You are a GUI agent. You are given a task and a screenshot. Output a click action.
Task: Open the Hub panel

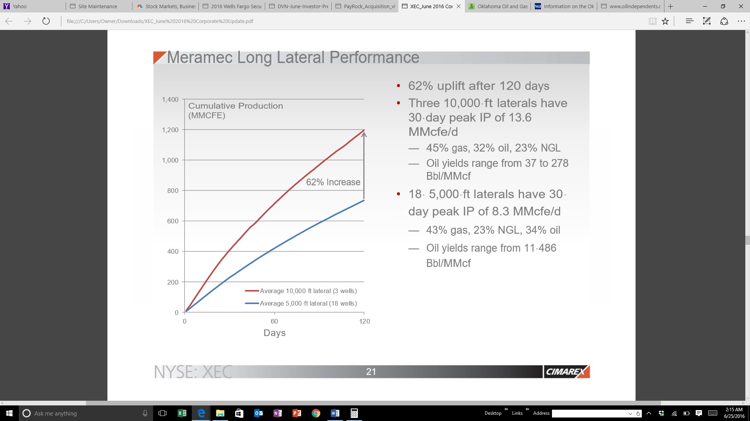(x=689, y=21)
